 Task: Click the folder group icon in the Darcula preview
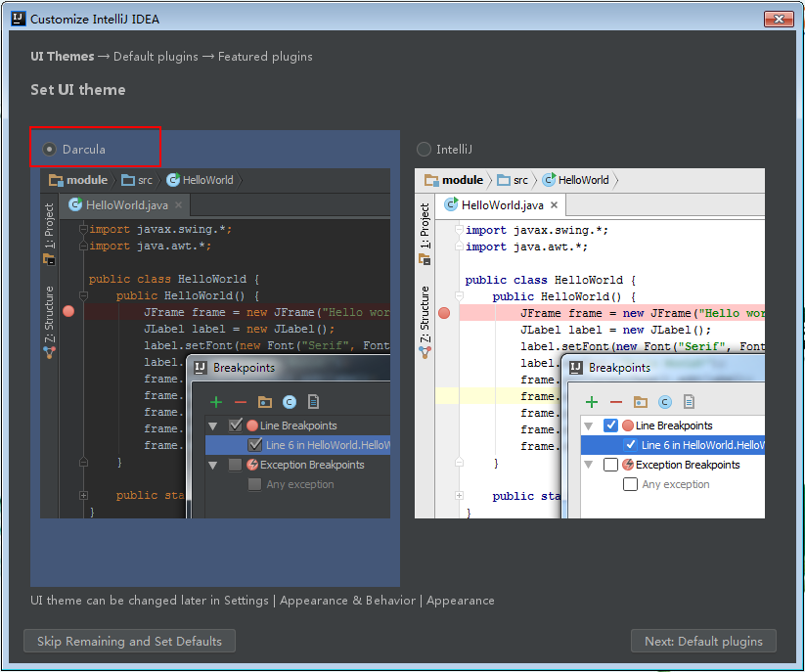tap(265, 402)
